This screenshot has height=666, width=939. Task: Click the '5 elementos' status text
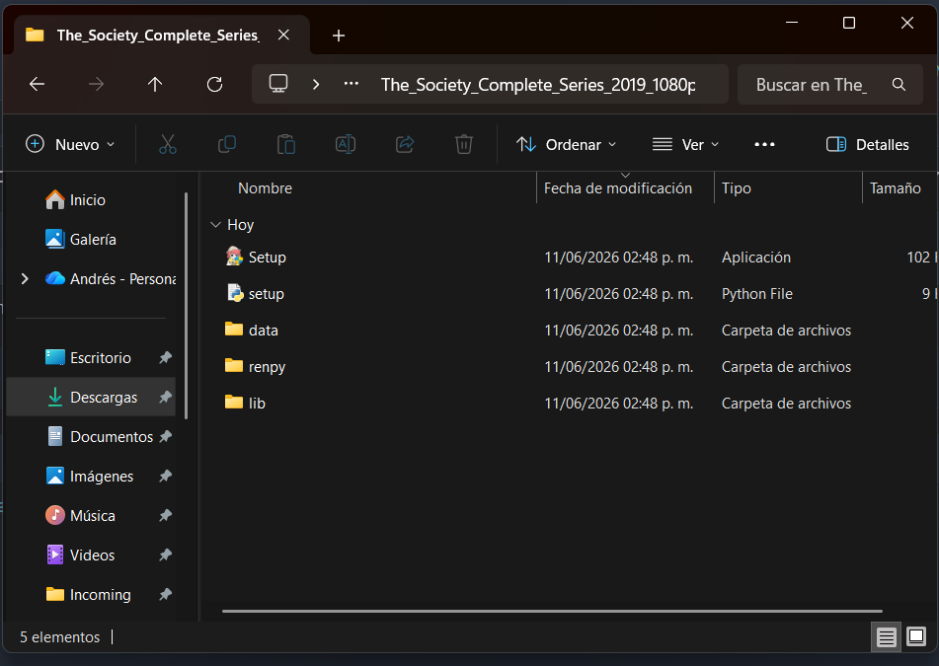point(60,637)
